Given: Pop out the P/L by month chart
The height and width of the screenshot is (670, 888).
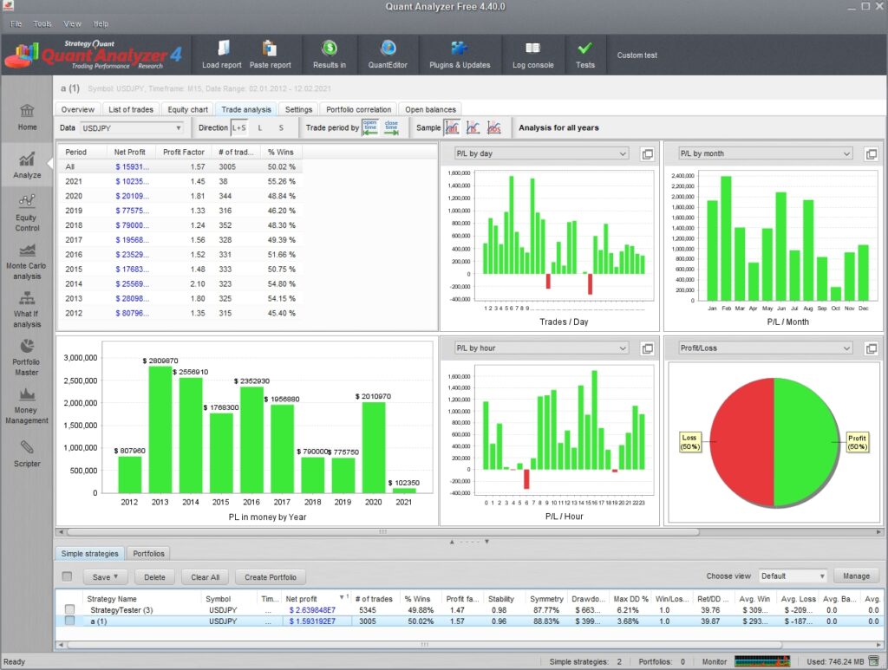Looking at the screenshot, I should click(872, 154).
